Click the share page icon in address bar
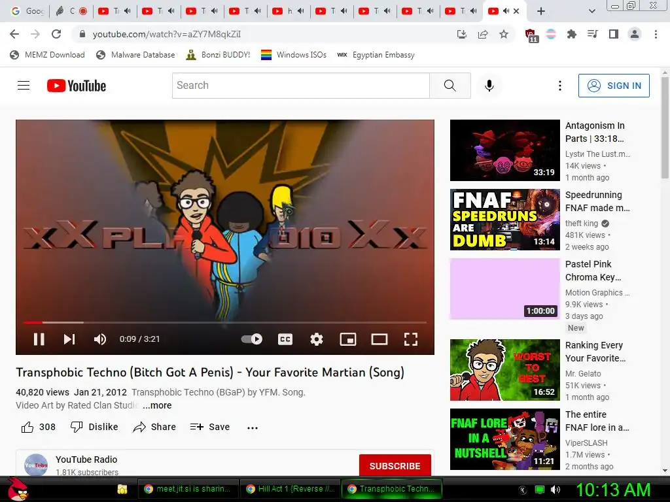Viewport: 670px width, 502px height. coord(483,34)
